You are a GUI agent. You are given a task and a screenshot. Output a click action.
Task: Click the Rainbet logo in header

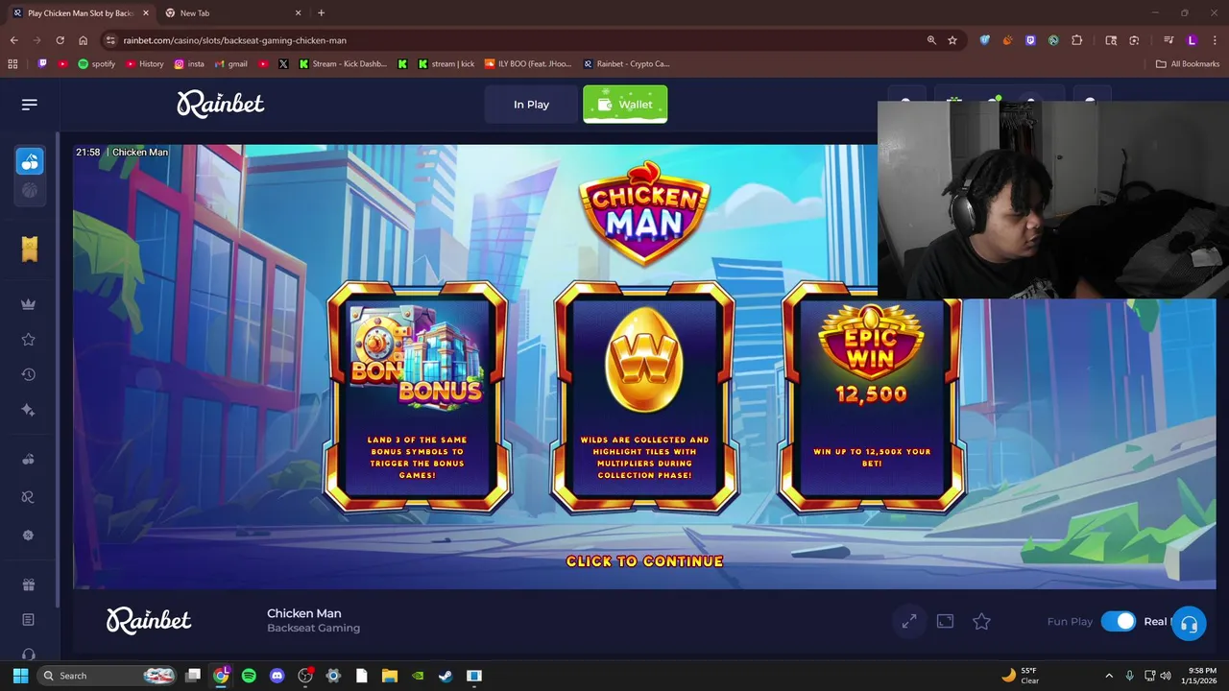(x=221, y=104)
